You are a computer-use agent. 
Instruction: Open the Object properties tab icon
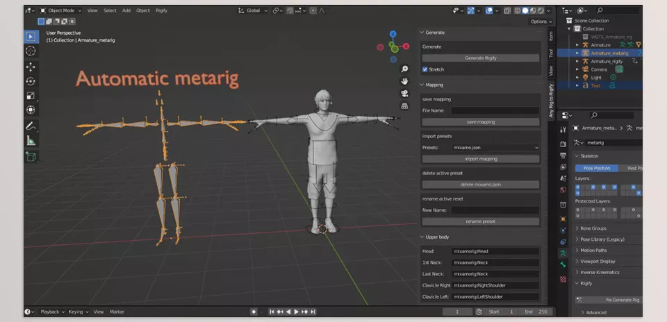[x=563, y=219]
